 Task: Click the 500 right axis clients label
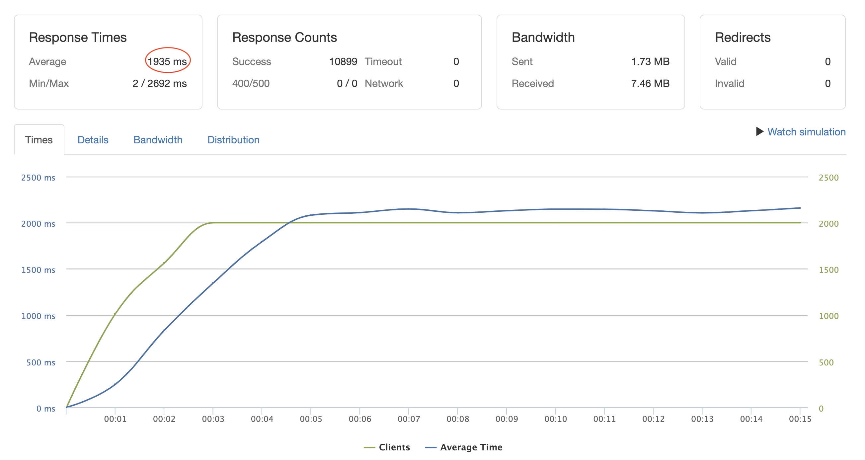(x=826, y=362)
